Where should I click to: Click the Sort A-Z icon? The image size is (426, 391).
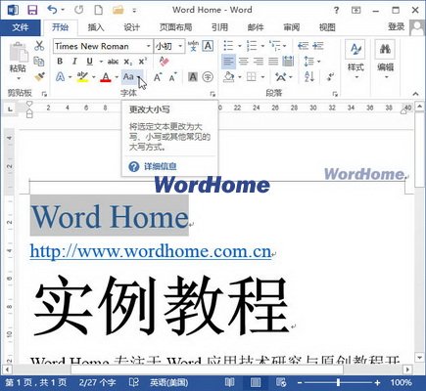point(309,77)
